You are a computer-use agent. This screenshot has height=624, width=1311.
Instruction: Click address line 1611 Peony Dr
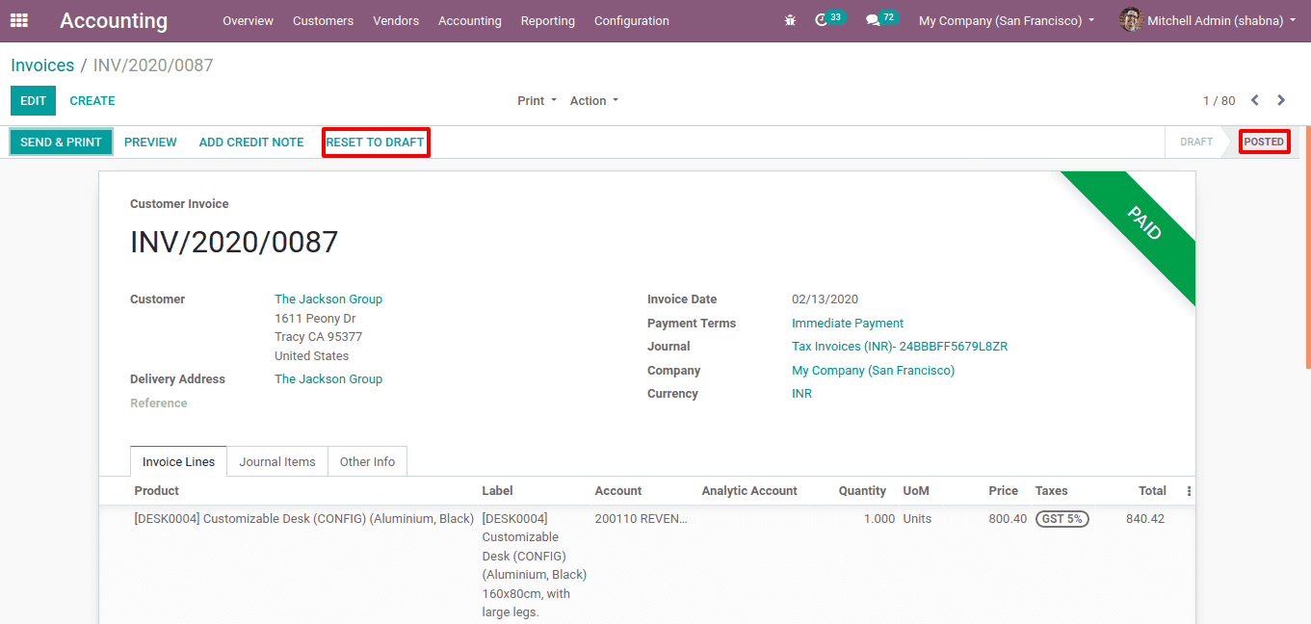pyautogui.click(x=315, y=319)
